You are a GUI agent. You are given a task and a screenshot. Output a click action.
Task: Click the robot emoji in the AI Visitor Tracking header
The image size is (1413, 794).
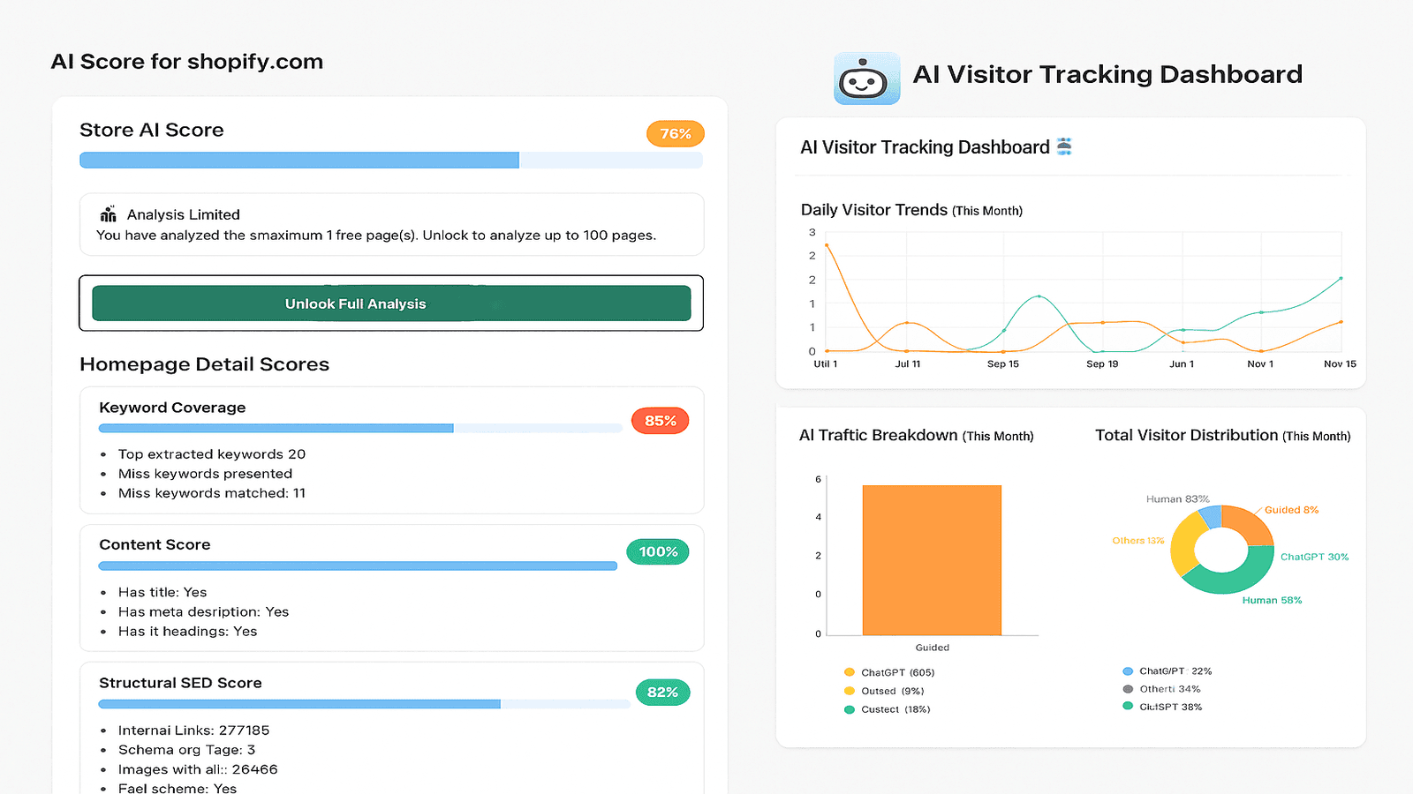(x=1063, y=146)
